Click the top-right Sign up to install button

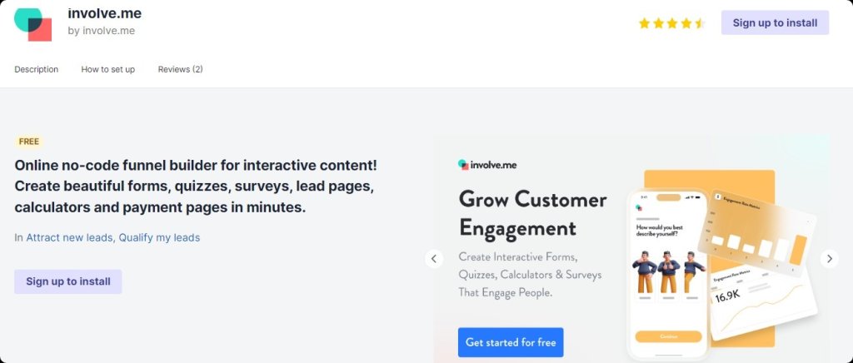click(x=775, y=22)
